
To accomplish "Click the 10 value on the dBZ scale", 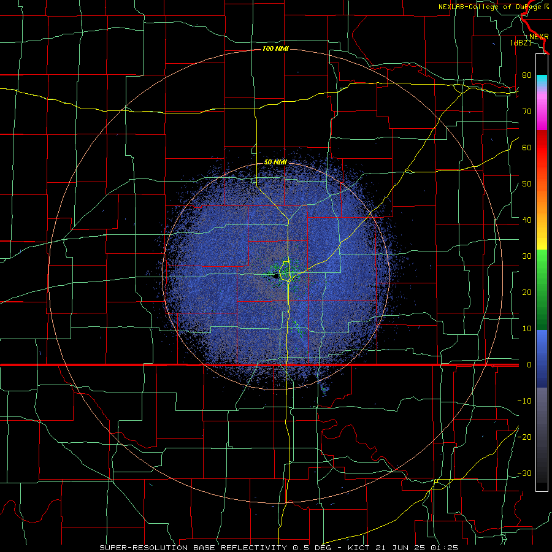I will point(527,329).
